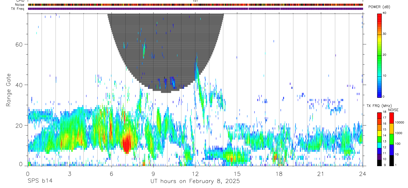Click the "POWER (dB)" colorbar title
Screen dimensions: 408x188
click(x=379, y=7)
